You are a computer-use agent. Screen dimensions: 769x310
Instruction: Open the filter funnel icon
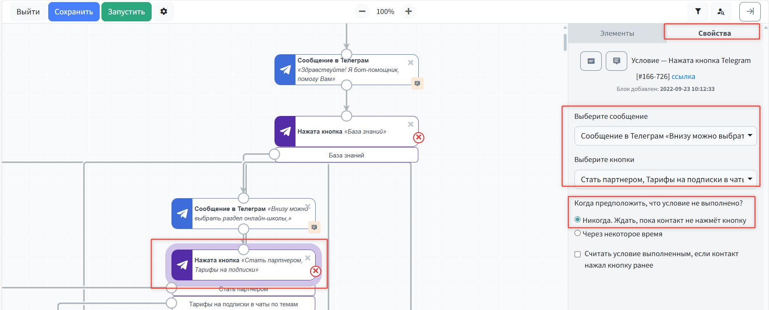698,12
